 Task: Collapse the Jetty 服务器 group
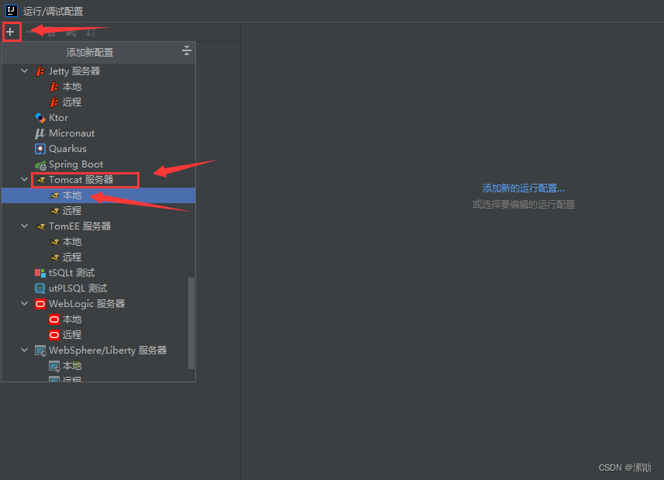click(25, 71)
